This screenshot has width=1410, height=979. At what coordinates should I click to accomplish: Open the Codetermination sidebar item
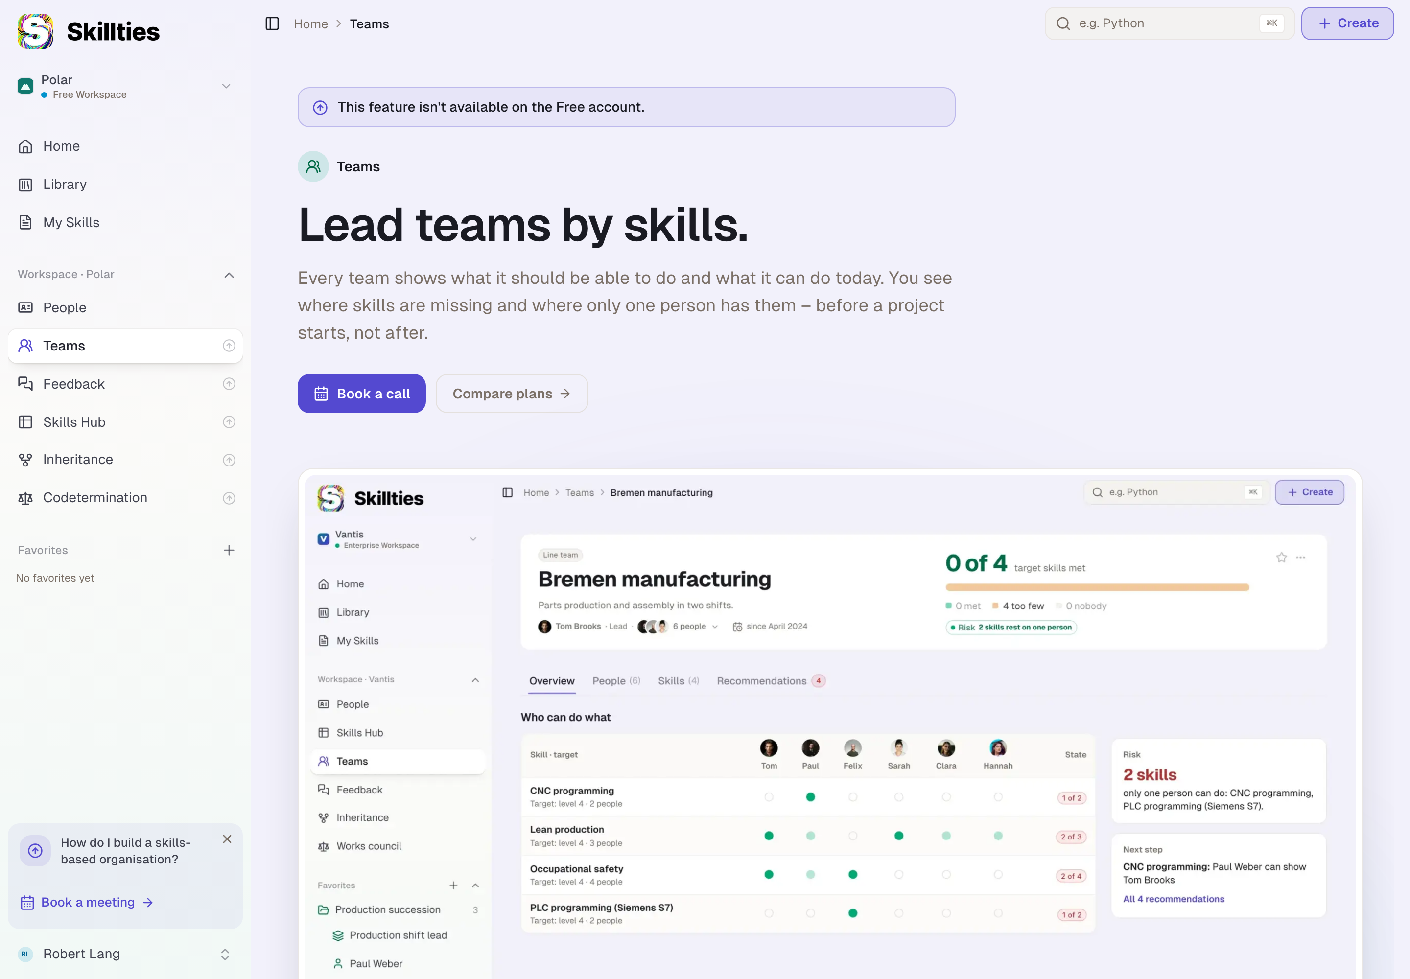pyautogui.click(x=125, y=497)
